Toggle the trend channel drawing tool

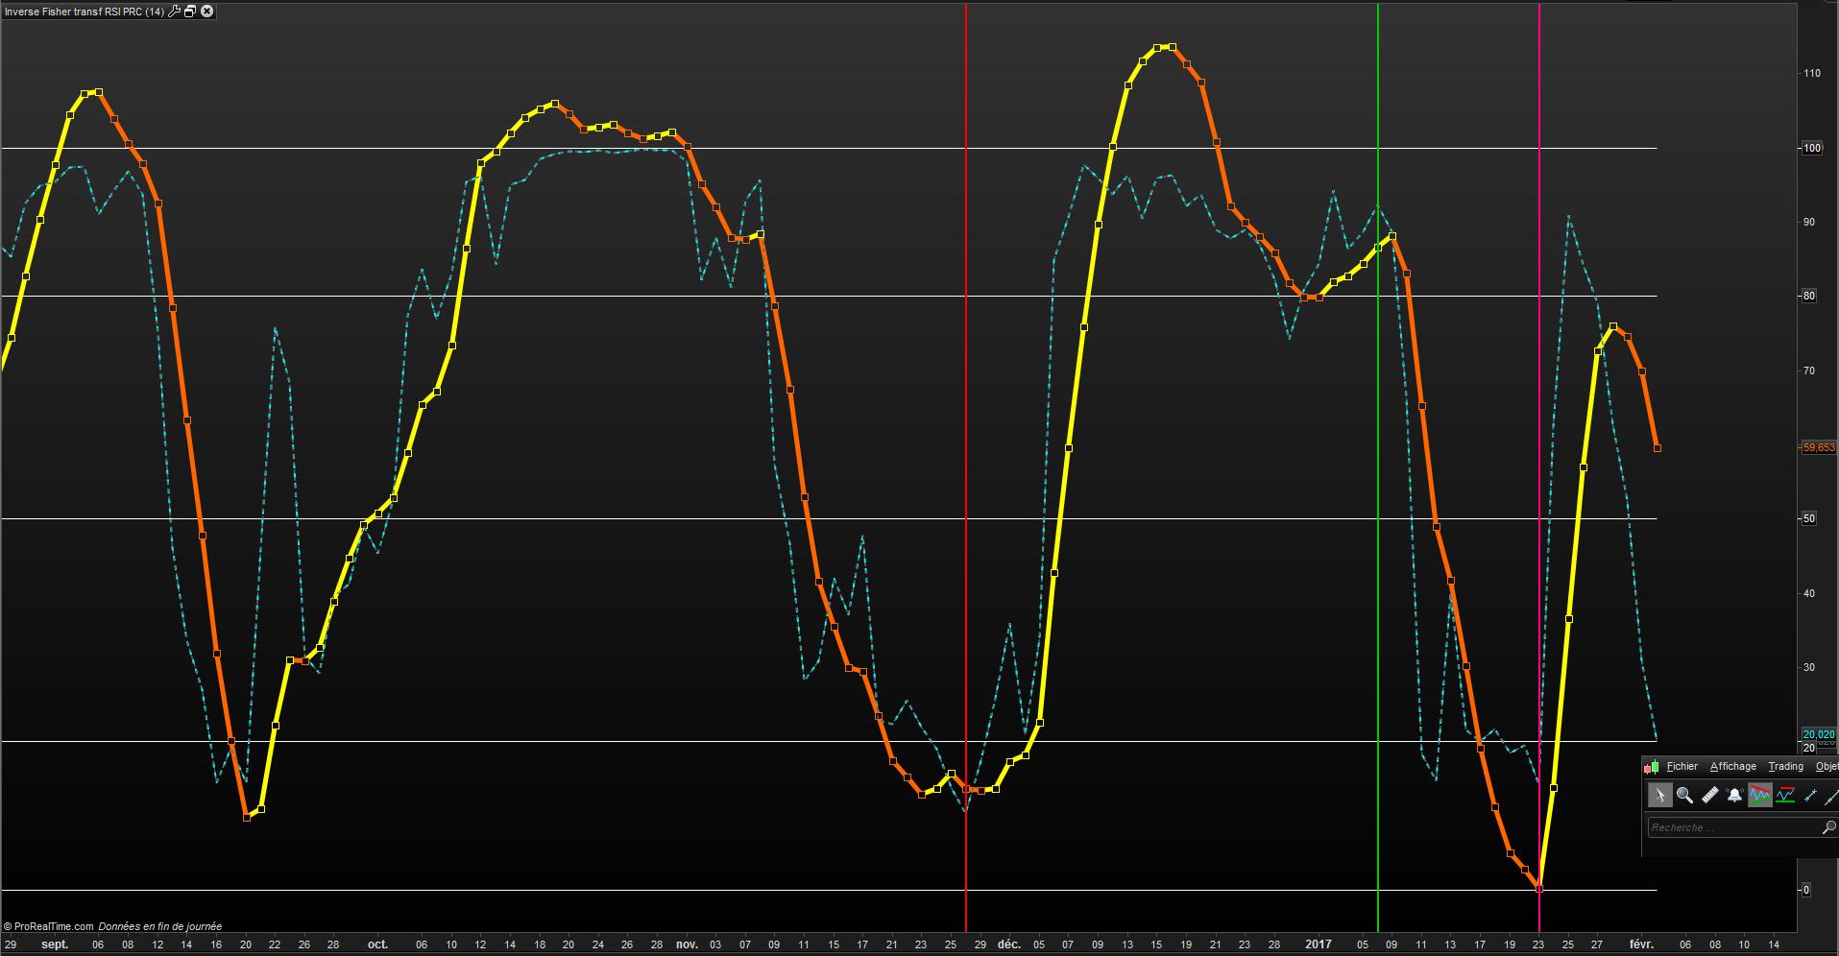(1759, 796)
